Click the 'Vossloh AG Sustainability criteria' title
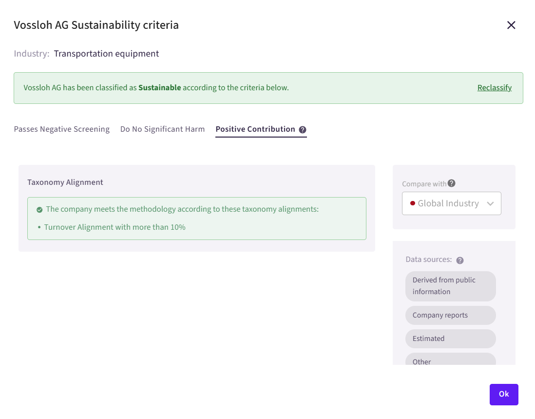 (96, 25)
